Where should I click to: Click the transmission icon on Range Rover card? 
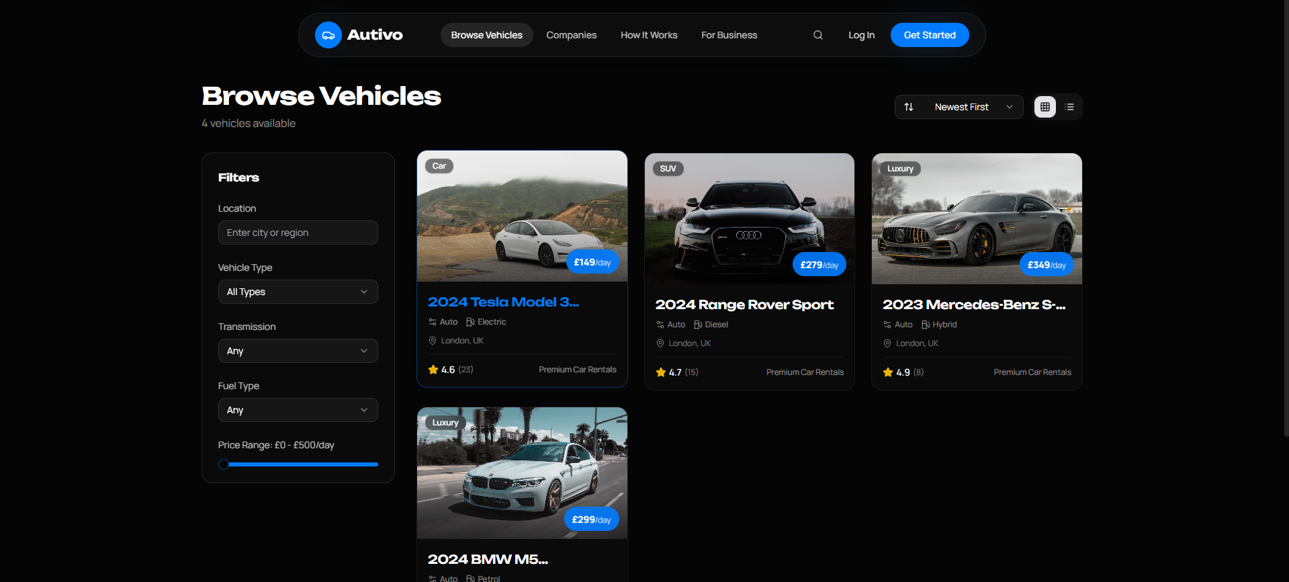point(660,325)
